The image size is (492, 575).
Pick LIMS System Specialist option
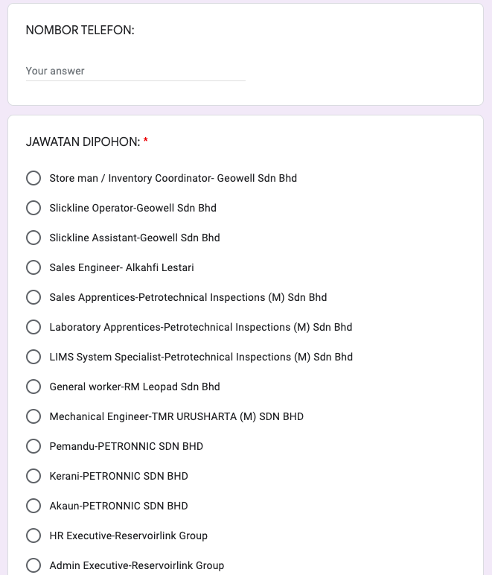point(33,357)
